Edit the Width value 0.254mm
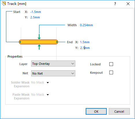135x119 pixels. 86,25
